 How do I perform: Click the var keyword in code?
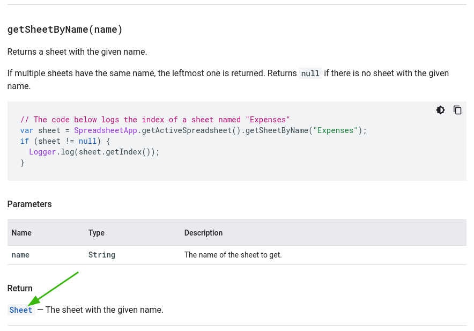tap(27, 130)
